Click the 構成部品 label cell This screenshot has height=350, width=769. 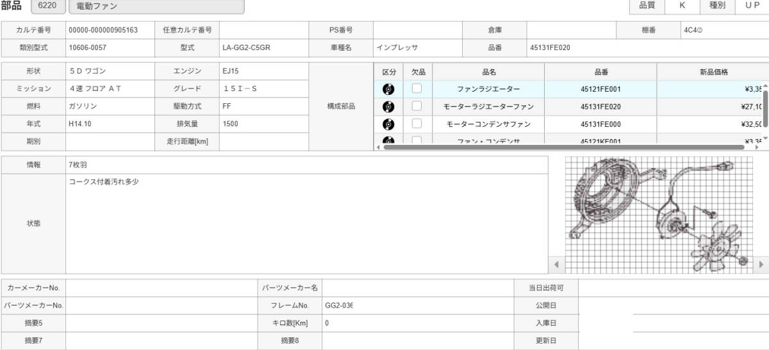(341, 106)
